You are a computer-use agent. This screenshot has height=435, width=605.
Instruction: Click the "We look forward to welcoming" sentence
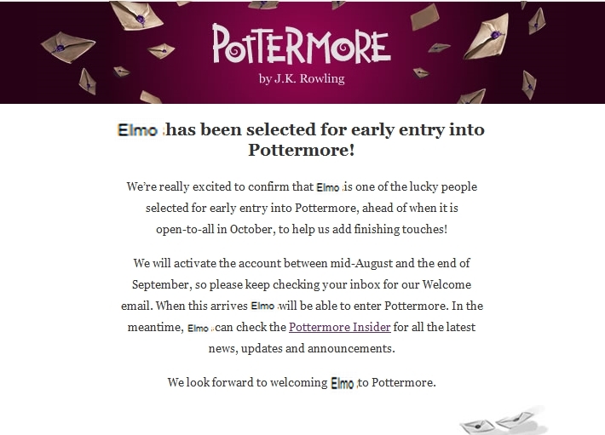pos(302,382)
